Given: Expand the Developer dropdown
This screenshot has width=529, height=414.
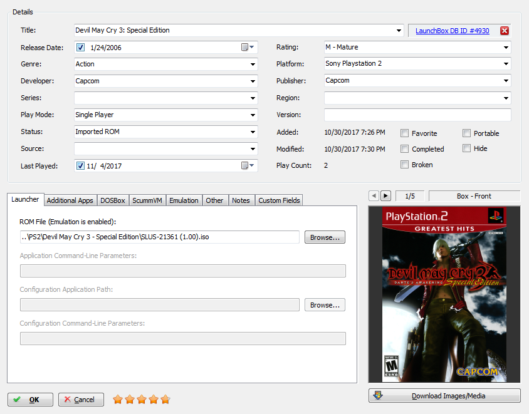Looking at the screenshot, I should (253, 81).
